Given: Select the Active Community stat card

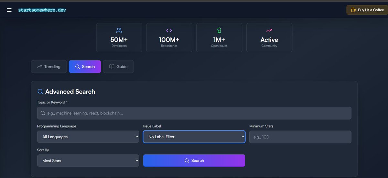Looking at the screenshot, I should click(269, 37).
